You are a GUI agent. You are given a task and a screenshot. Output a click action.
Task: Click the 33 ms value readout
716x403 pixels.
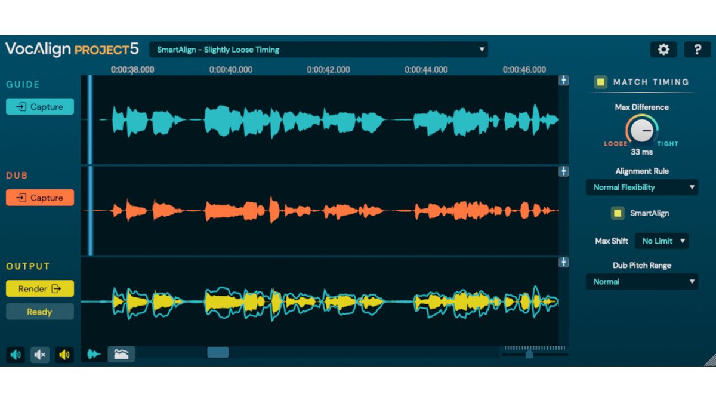pos(642,152)
